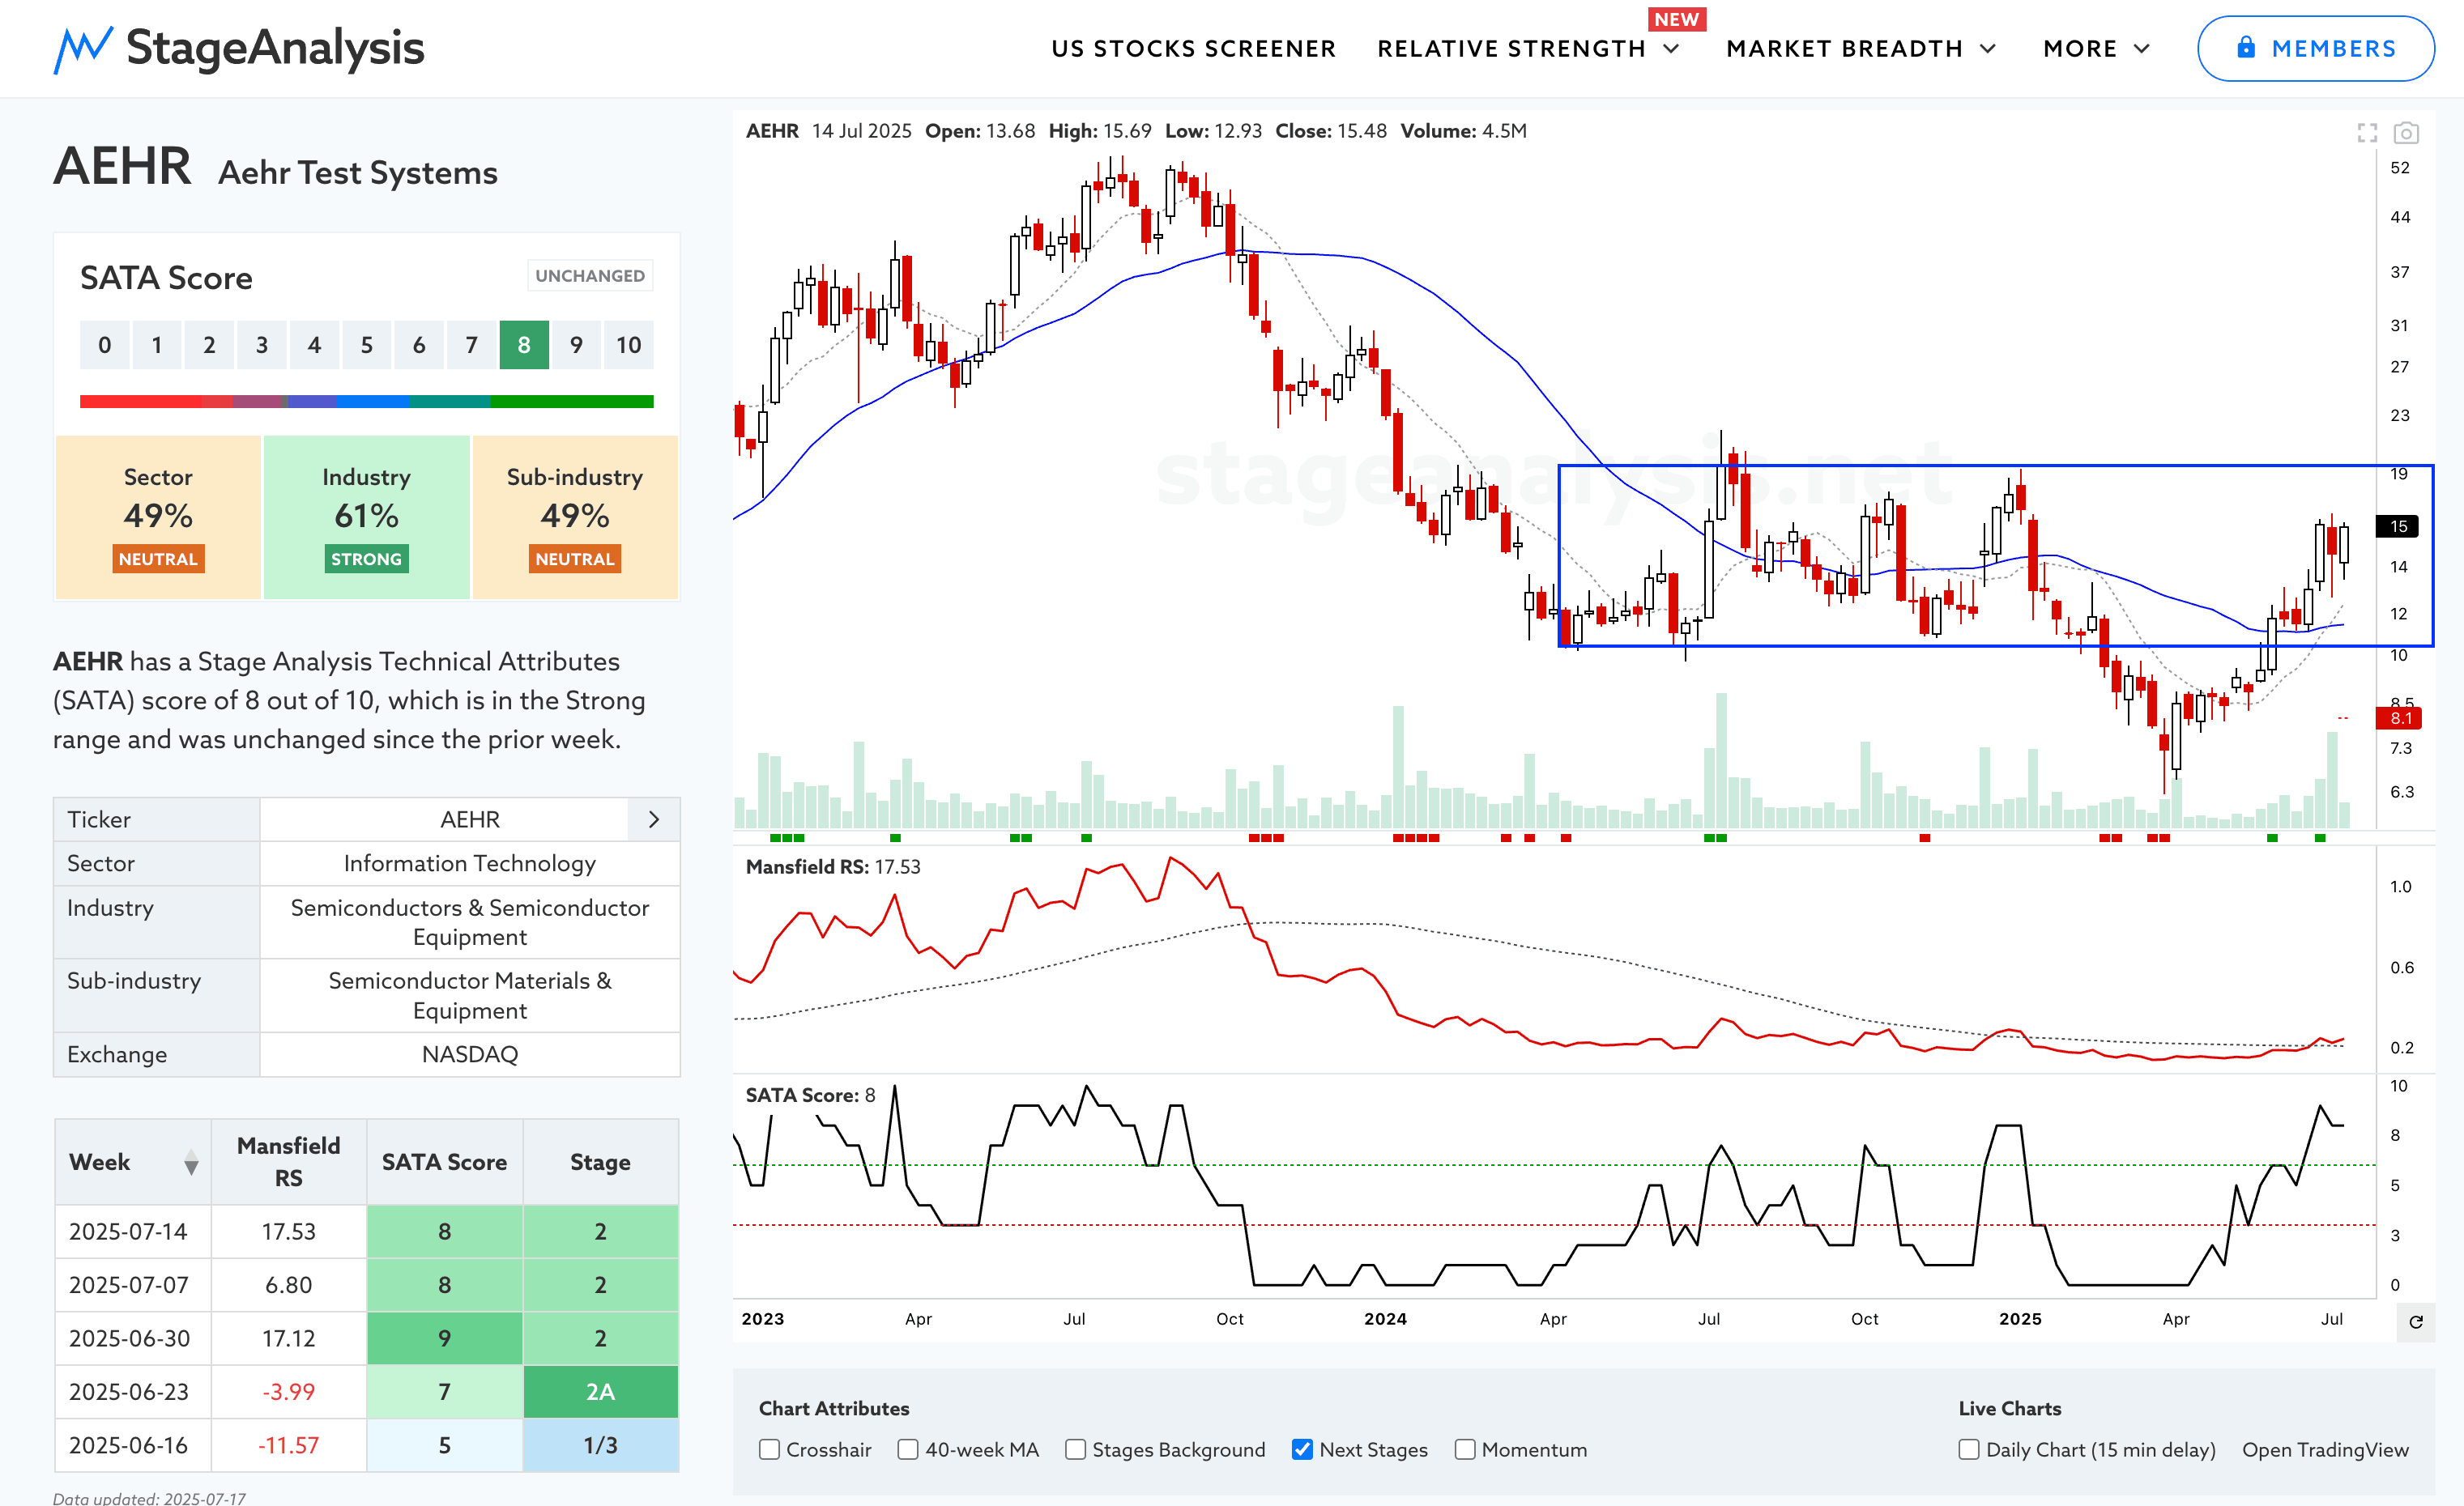This screenshot has height=1506, width=2464.
Task: Click the 2A stage cell
Action: point(600,1391)
